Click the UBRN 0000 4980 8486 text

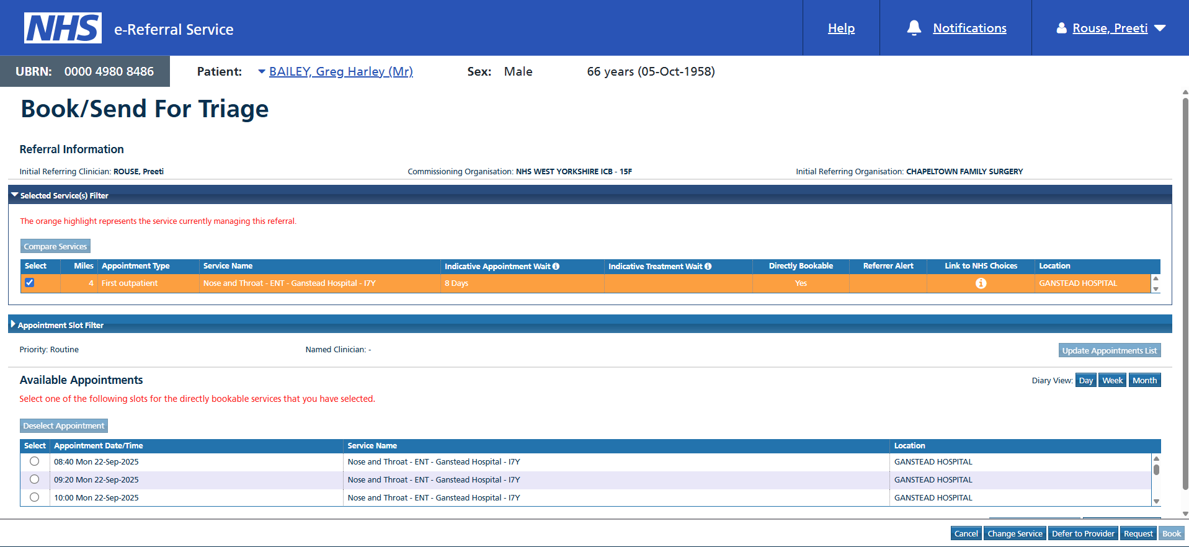click(x=84, y=71)
